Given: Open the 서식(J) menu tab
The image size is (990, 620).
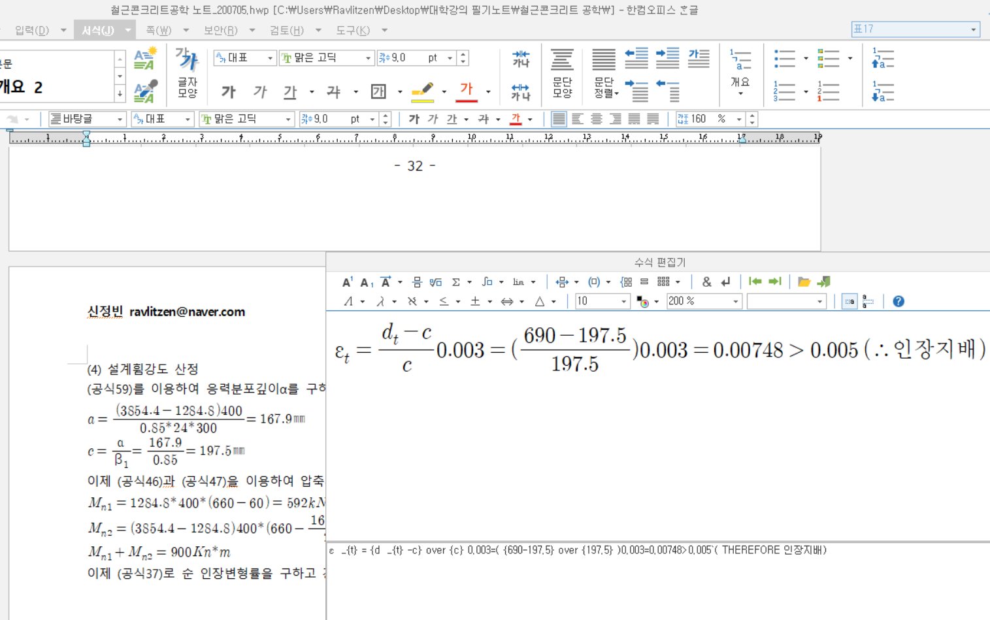Looking at the screenshot, I should tap(98, 30).
